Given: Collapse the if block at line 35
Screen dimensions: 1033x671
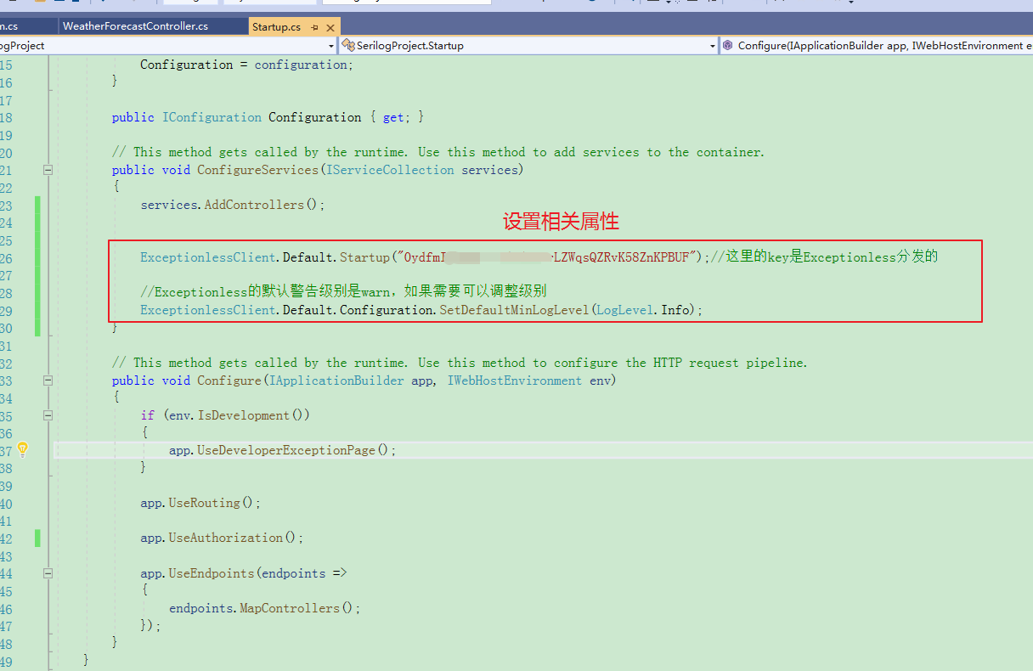Looking at the screenshot, I should (x=48, y=415).
